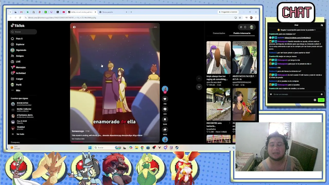The width and height of the screenshot is (329, 185).
Task: Open the ENCONTRE esta barbería video thumbnail
Action: 218,104
